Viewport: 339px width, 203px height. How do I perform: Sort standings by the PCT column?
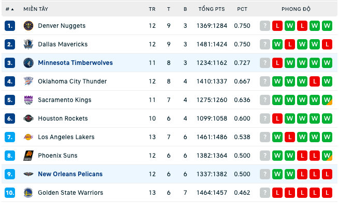point(242,9)
